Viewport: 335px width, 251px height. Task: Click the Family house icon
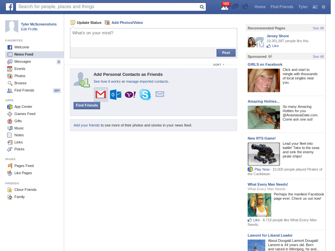coord(9,197)
